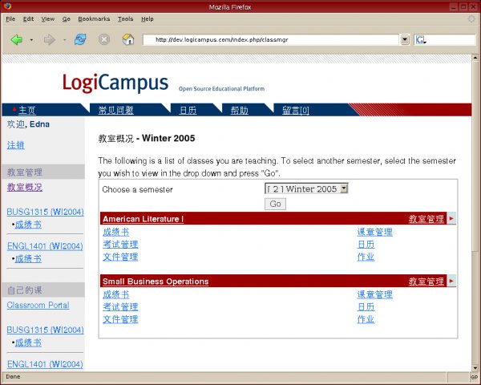
Task: Open 考试管理 under American Literature I
Action: click(x=120, y=245)
